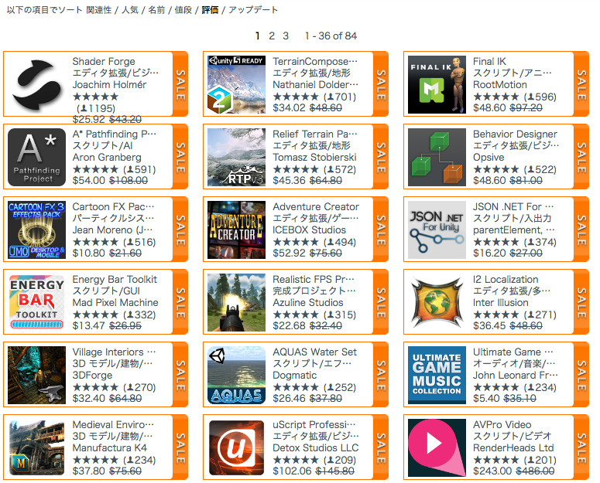The image size is (600, 483).
Task: Click the SALE ribbon on Adventure Creator card
Action: tap(381, 230)
